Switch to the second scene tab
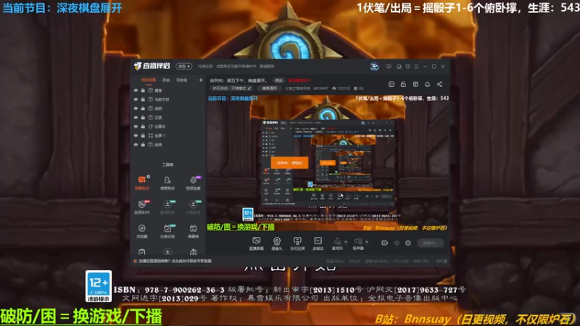The image size is (580, 326). [x=166, y=80]
